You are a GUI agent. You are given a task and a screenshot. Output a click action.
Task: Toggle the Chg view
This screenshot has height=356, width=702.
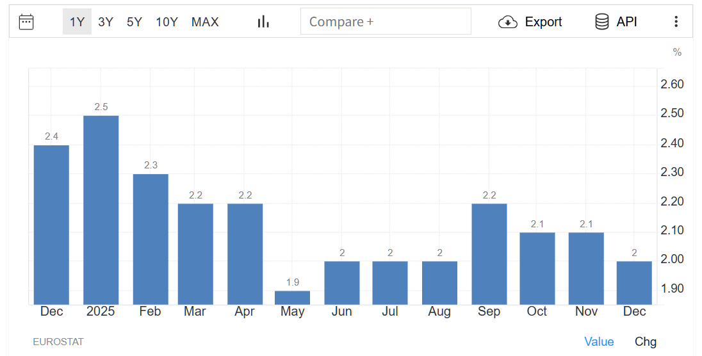coord(645,342)
